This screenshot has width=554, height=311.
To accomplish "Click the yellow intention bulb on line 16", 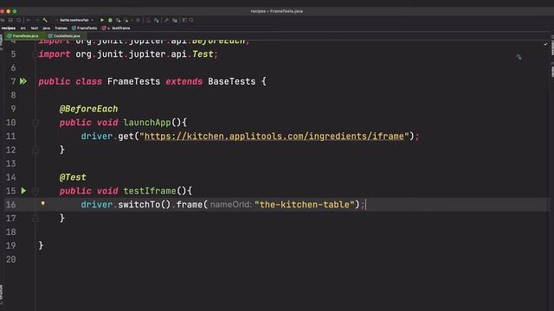I will [x=42, y=203].
